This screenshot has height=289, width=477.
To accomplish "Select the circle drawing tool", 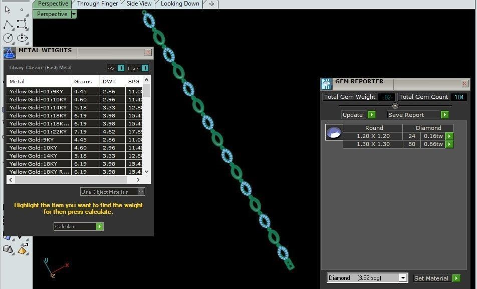I will click(8, 38).
